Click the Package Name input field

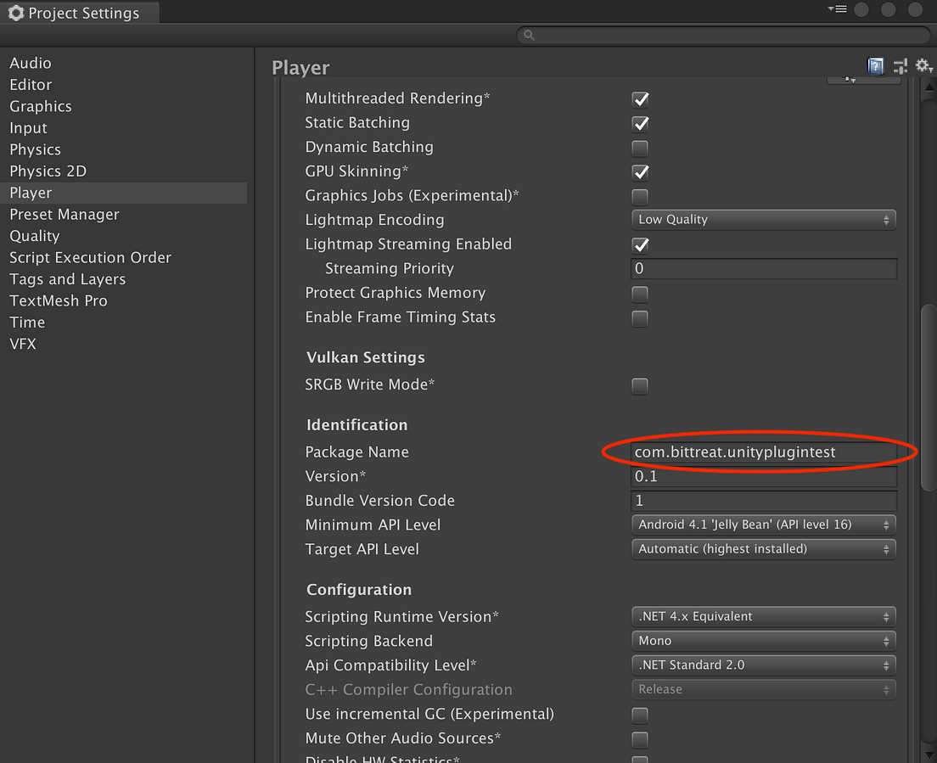[x=762, y=452]
